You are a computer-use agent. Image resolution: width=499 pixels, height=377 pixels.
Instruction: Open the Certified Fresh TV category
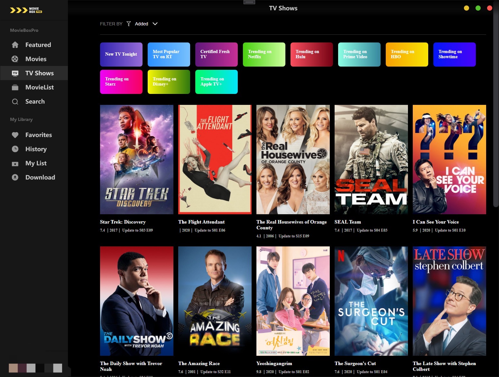tap(216, 54)
